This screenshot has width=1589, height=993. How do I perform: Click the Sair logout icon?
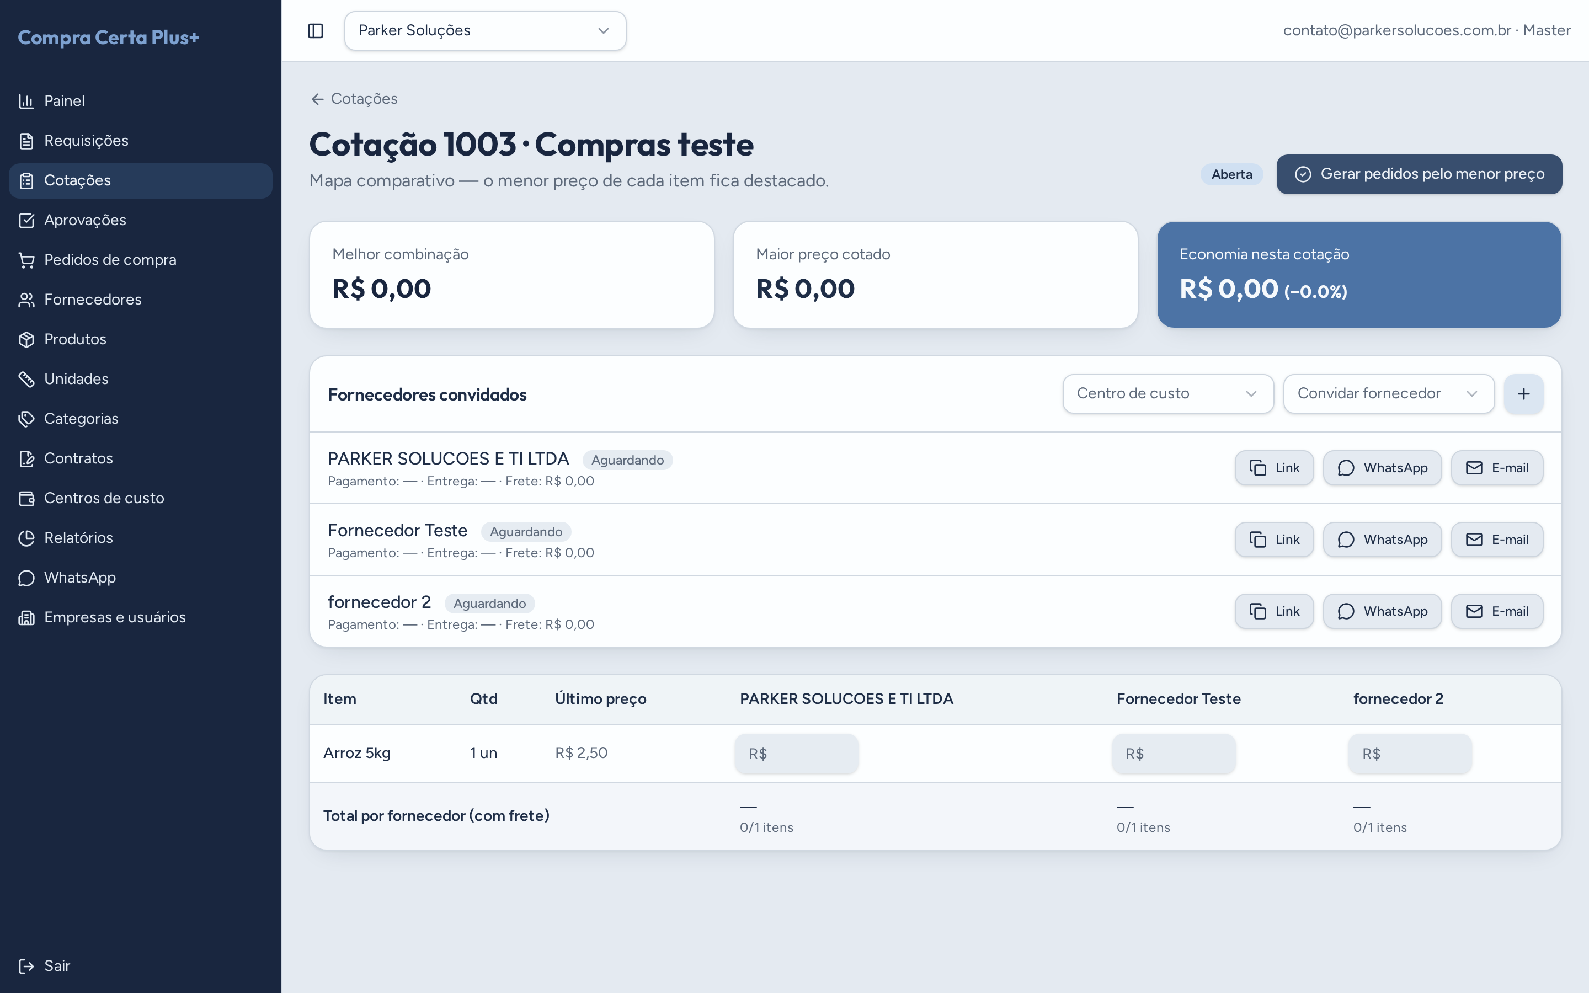pyautogui.click(x=26, y=966)
